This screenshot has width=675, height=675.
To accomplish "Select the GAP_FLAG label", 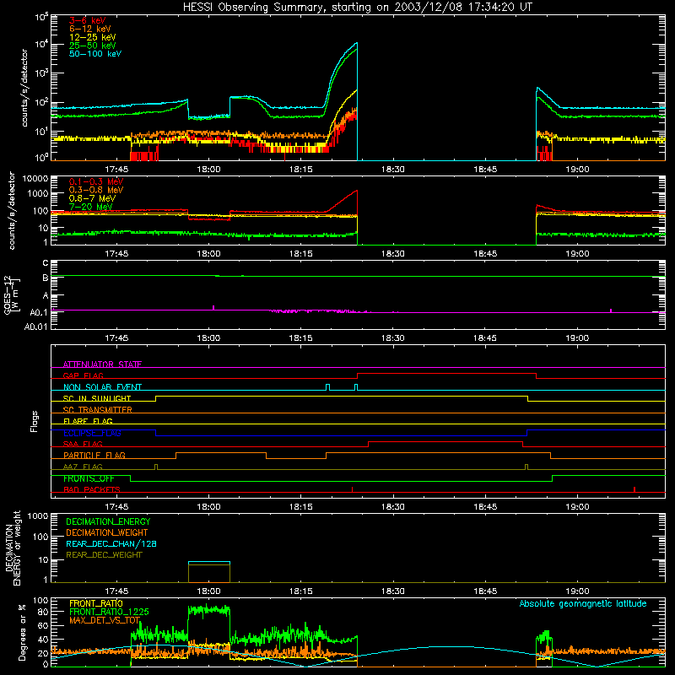I will click(84, 375).
